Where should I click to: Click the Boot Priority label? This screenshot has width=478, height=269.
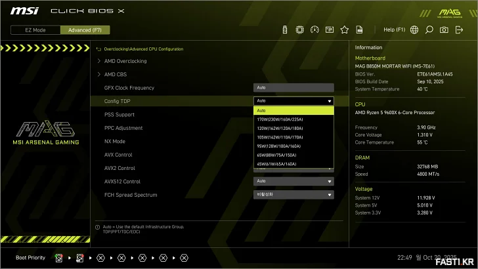coord(30,258)
